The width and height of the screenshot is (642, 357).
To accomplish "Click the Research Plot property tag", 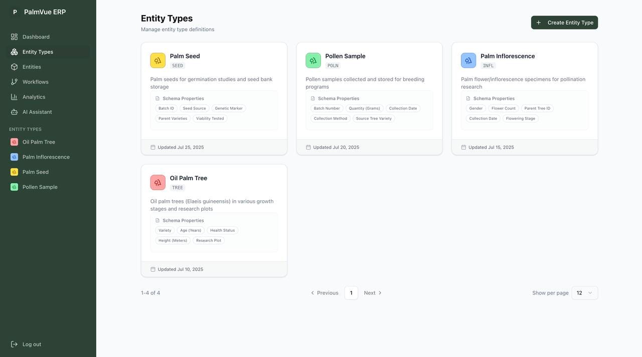I will (x=209, y=241).
